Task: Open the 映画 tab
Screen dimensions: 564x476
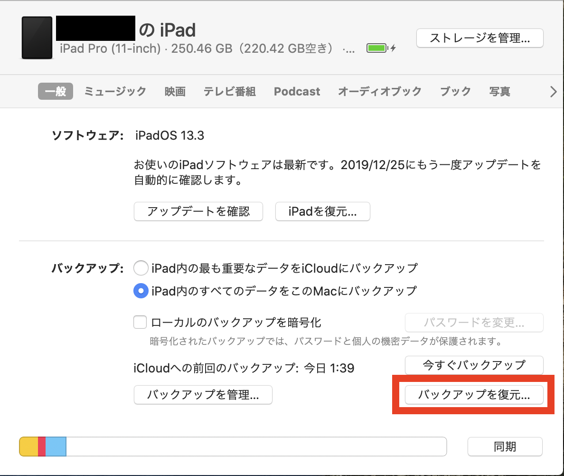Action: point(175,91)
